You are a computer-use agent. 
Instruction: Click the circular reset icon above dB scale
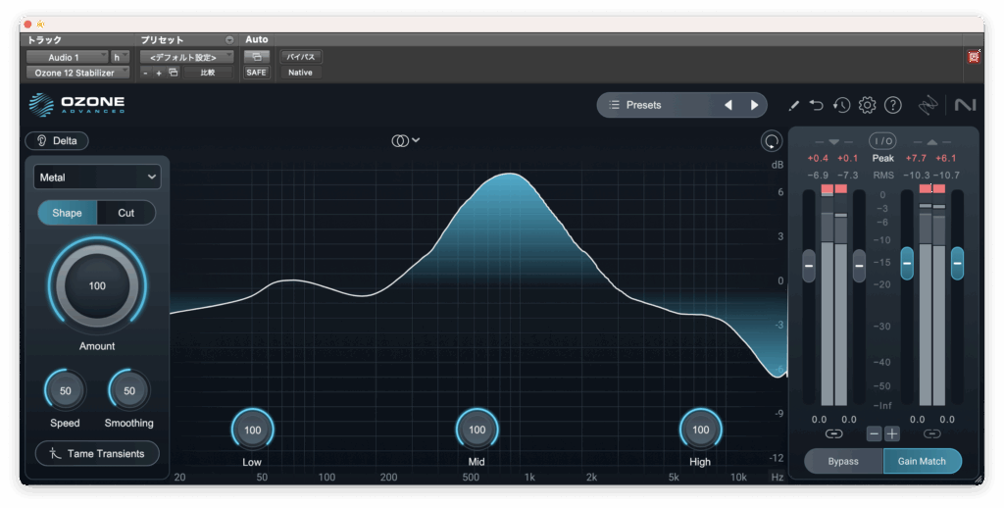click(772, 141)
